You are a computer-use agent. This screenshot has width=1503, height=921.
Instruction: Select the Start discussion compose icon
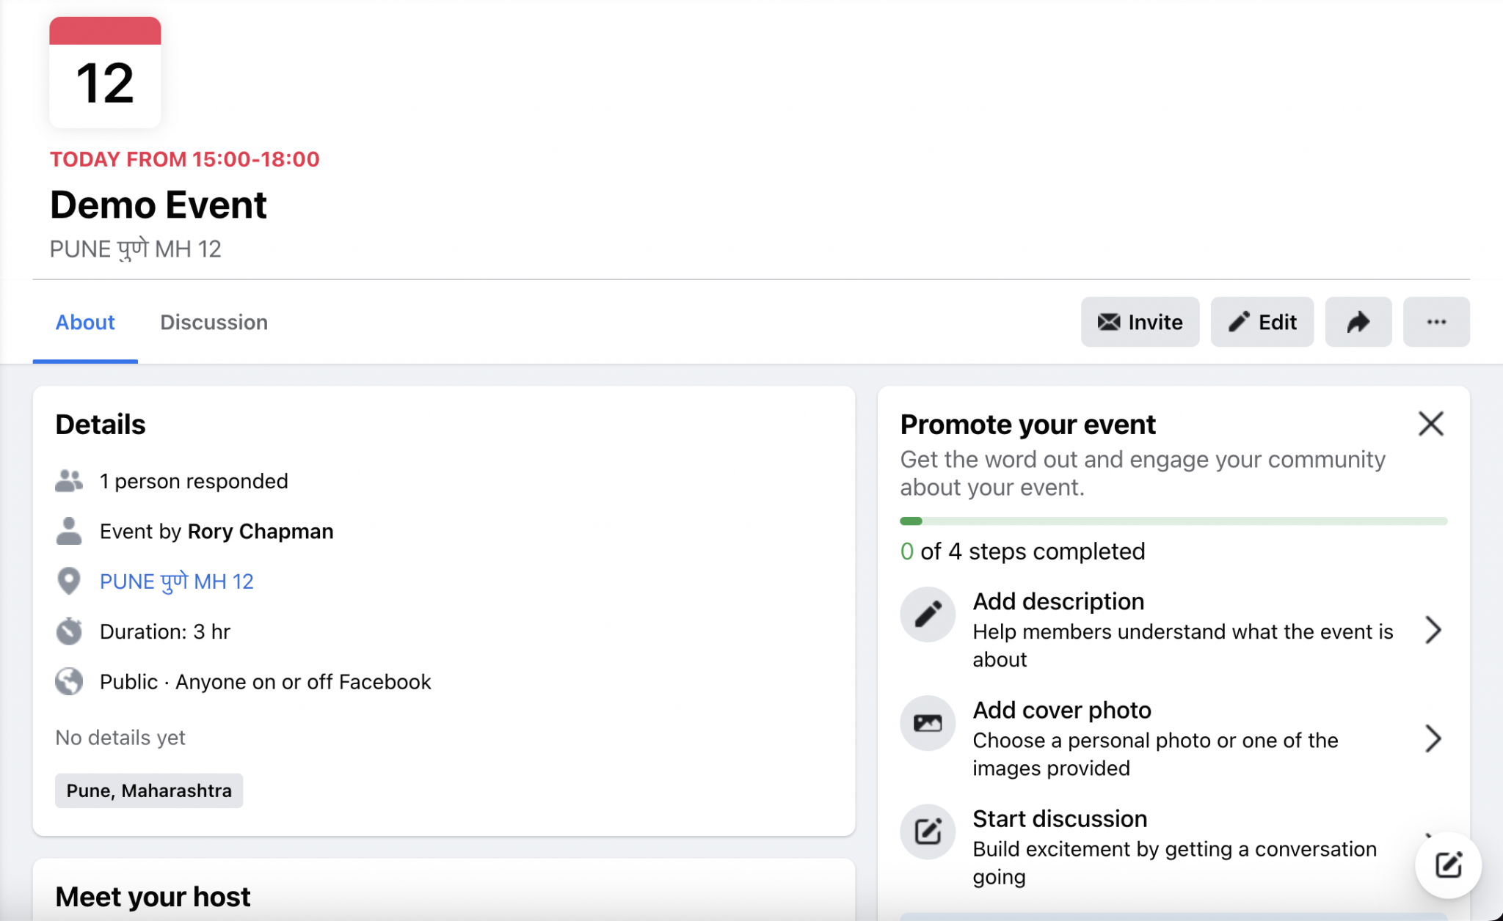coord(927,832)
